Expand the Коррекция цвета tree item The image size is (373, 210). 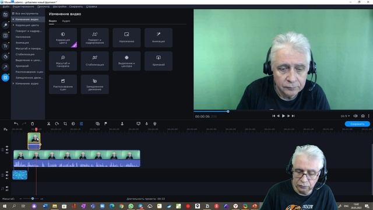coord(13,25)
